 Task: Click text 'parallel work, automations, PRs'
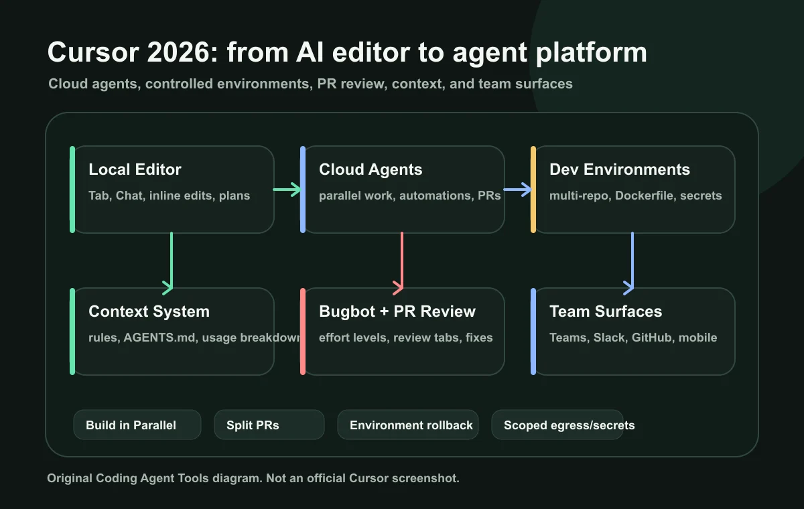click(x=410, y=196)
